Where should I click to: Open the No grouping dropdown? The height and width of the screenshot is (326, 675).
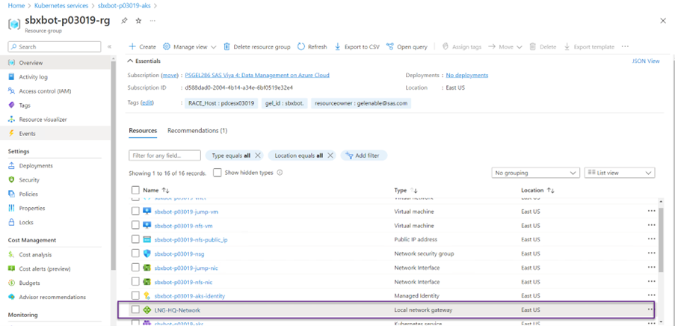[535, 173]
